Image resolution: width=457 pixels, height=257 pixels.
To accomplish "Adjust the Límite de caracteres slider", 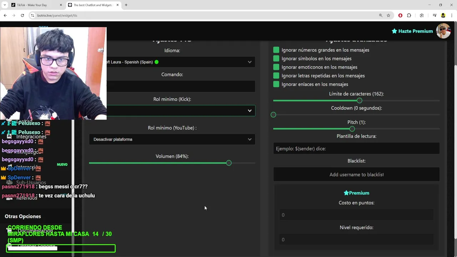I will click(x=359, y=101).
